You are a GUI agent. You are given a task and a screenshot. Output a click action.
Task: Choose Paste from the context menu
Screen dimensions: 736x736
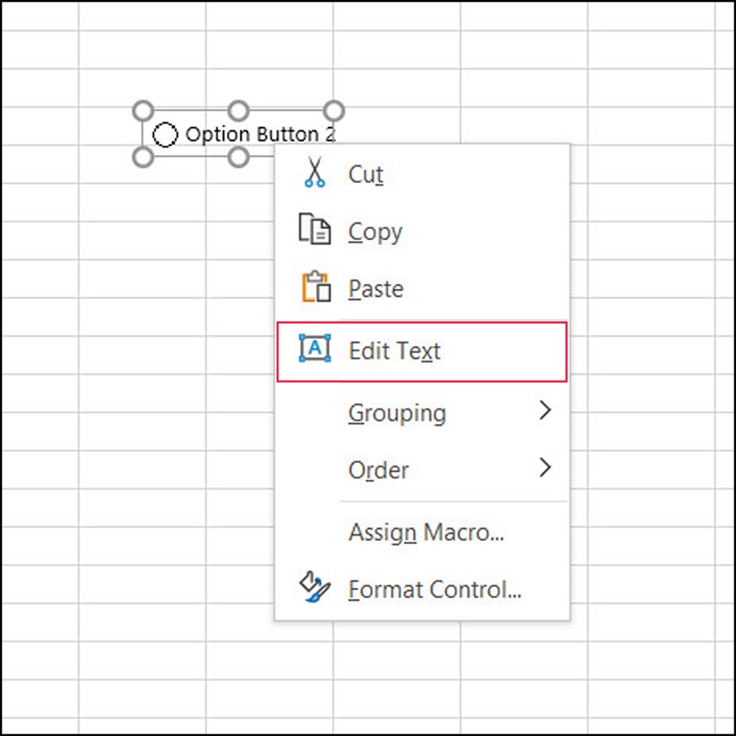[x=374, y=288]
